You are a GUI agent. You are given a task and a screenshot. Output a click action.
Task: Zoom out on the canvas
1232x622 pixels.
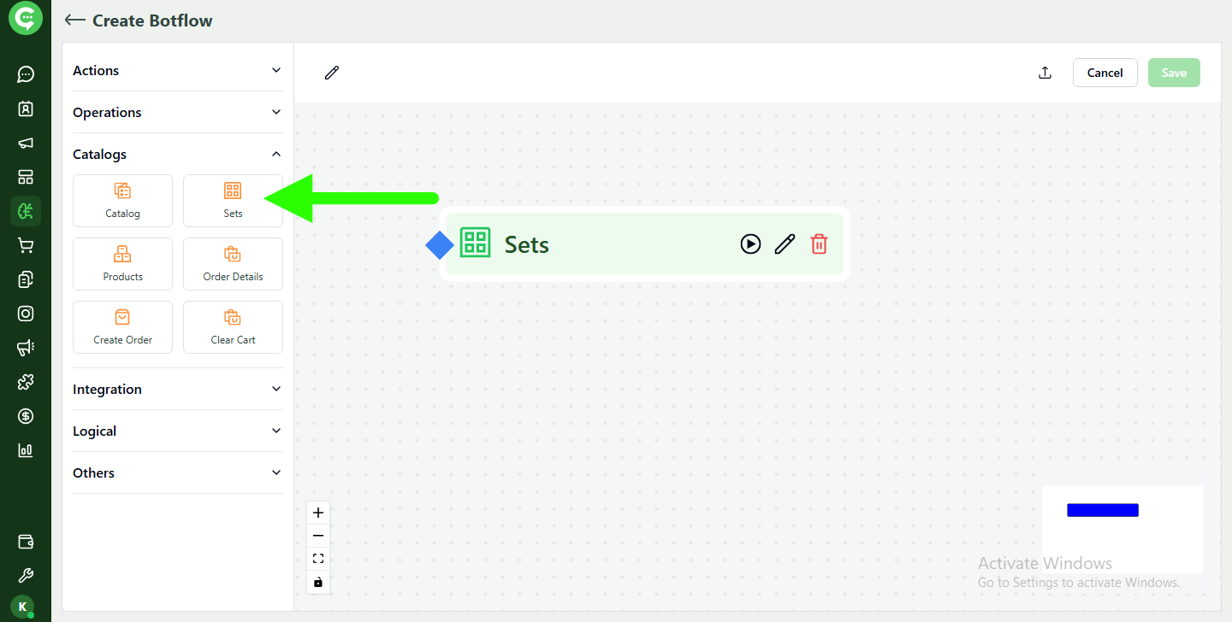tap(317, 535)
